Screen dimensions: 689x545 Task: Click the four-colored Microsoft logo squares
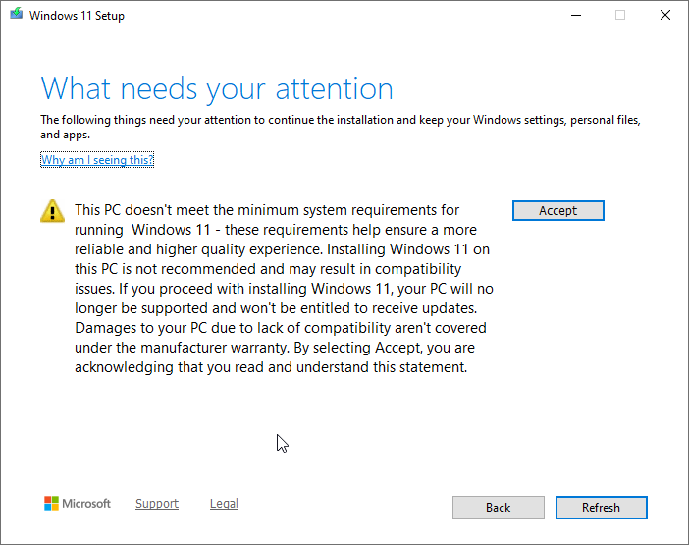(x=52, y=504)
